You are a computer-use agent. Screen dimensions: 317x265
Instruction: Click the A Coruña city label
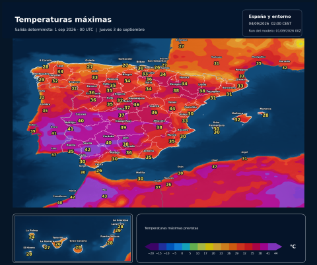tap(46, 61)
